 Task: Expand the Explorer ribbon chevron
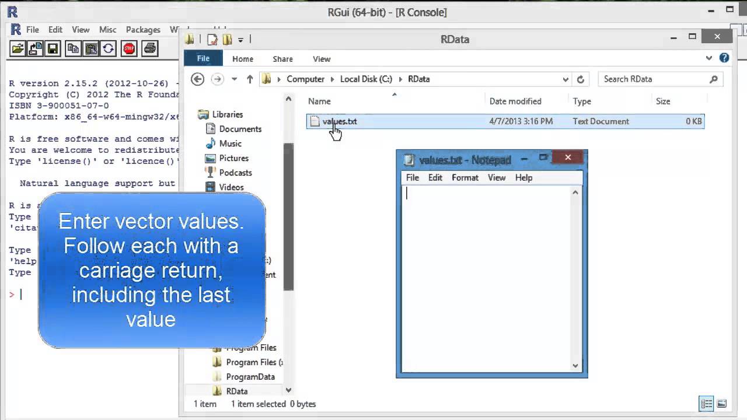pos(708,58)
